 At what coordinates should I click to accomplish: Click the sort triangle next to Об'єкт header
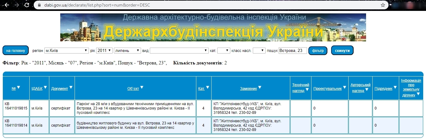(142, 87)
